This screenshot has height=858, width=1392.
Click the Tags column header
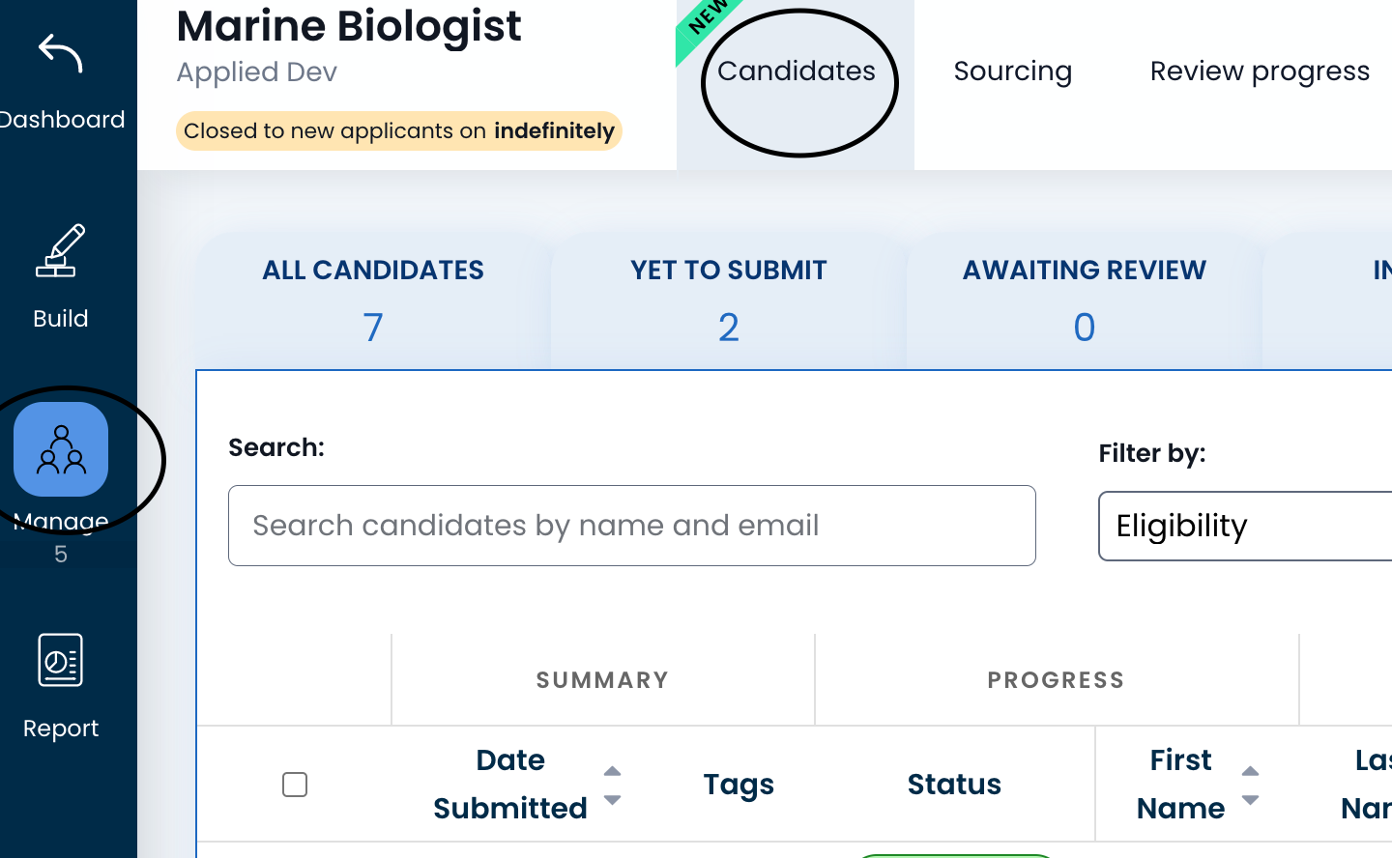tap(739, 785)
